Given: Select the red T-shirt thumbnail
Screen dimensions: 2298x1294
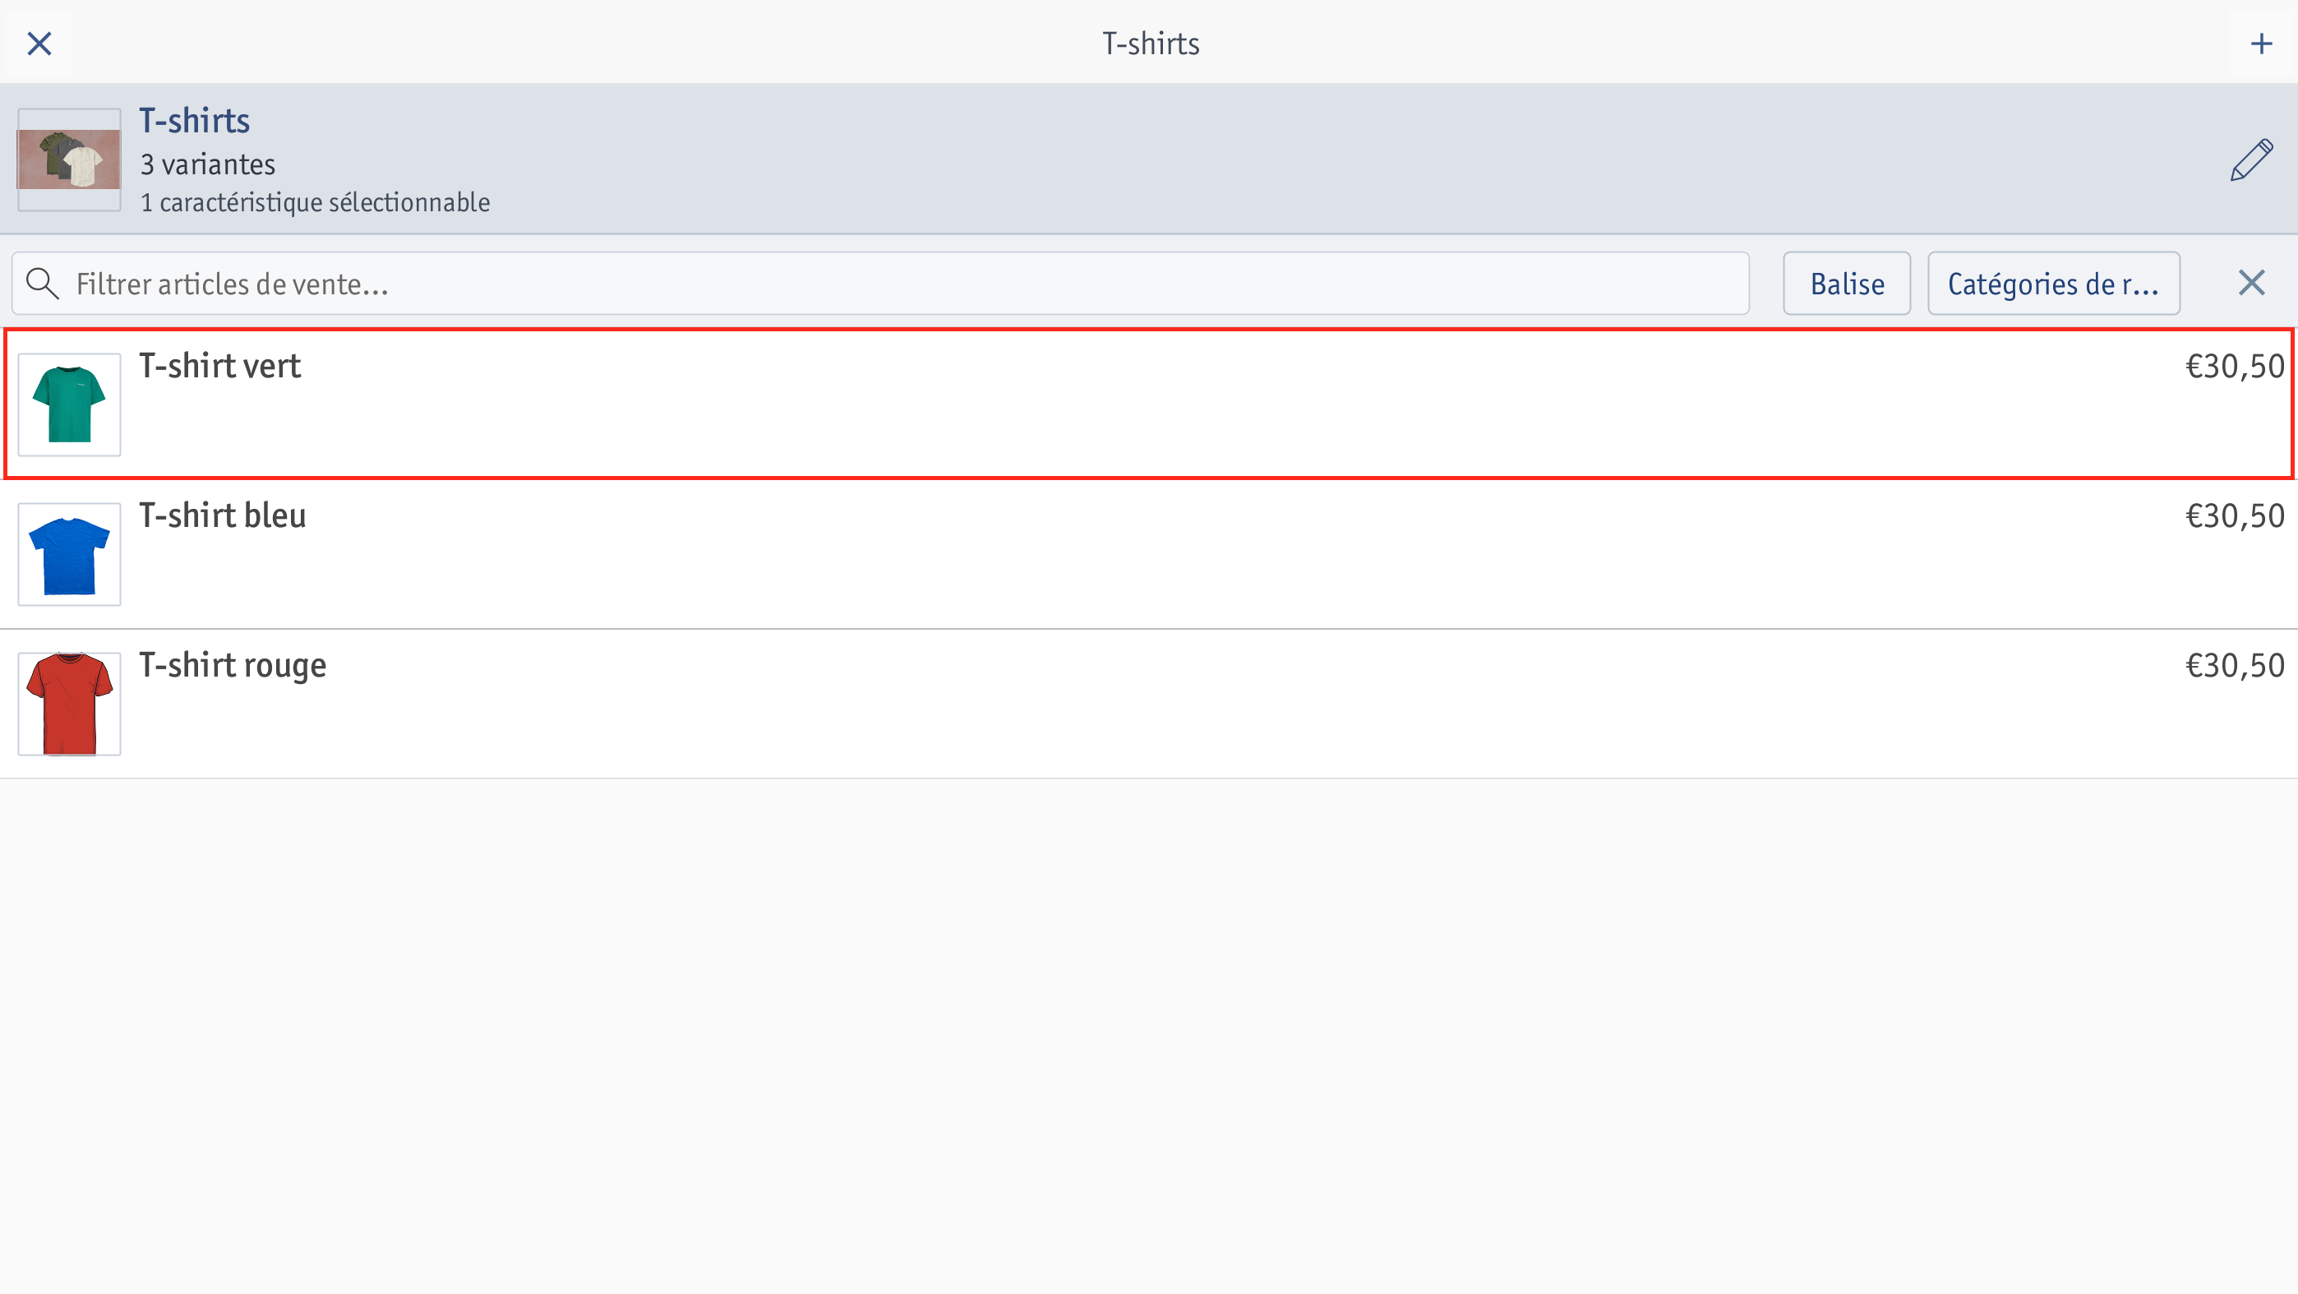Looking at the screenshot, I should click(x=70, y=704).
